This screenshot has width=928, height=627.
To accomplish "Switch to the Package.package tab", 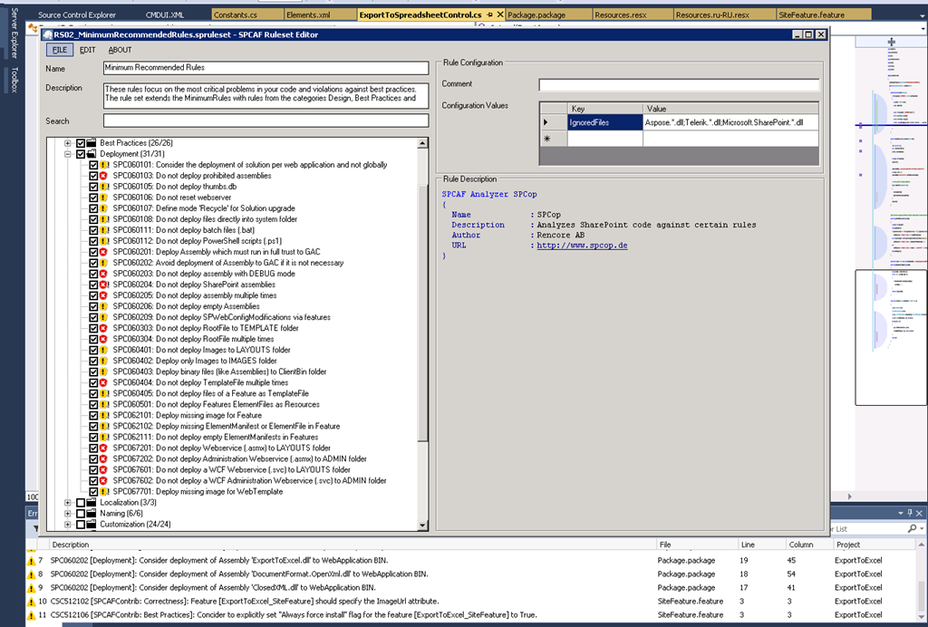I will tap(536, 15).
